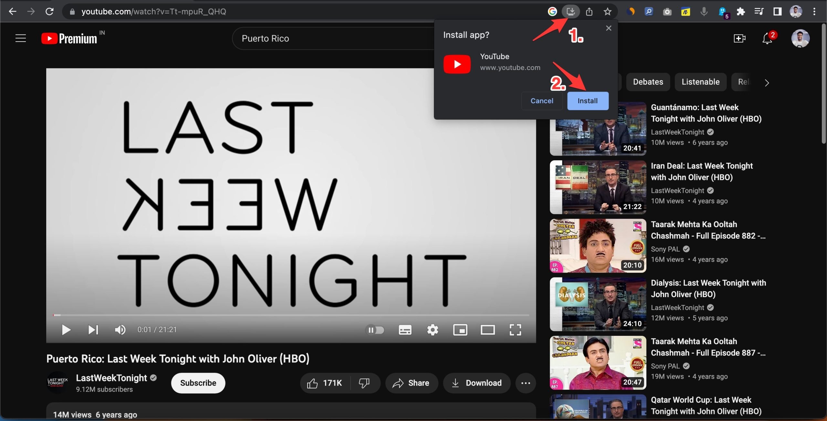Click the LastWeekTonight channel avatar
The width and height of the screenshot is (827, 421).
[58, 383]
